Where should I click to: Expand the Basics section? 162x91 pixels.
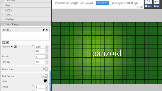[x=26, y=5]
